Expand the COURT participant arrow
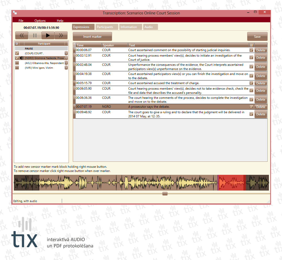The height and width of the screenshot is (260, 282). coord(66,53)
